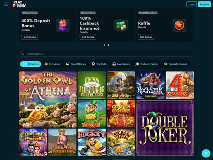
Task: Click the Register button
Action: click(x=204, y=4)
